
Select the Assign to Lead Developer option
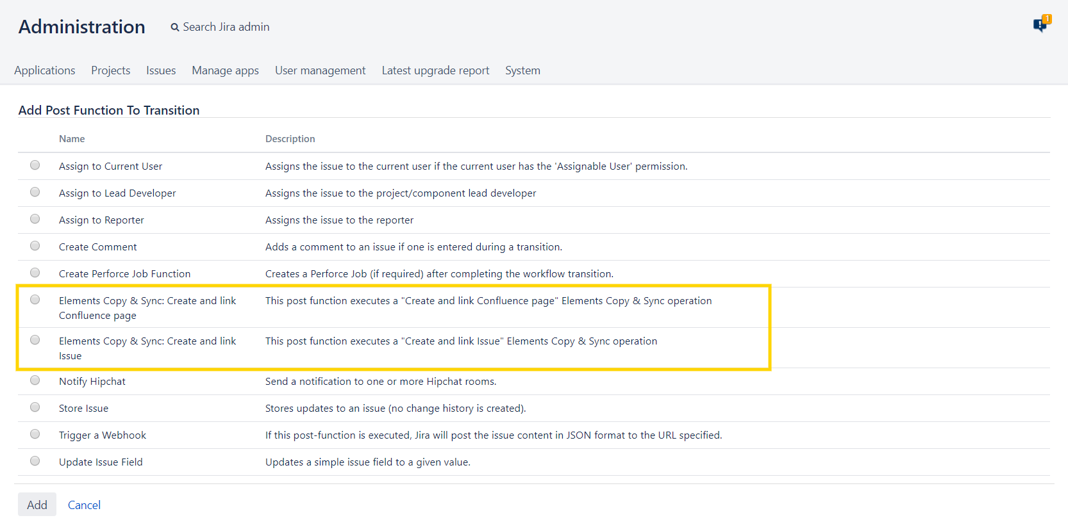35,192
